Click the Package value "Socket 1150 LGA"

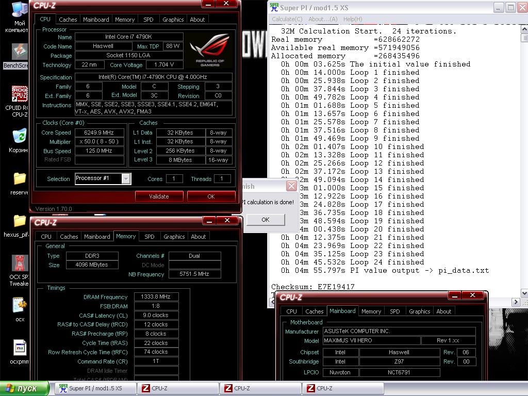129,55
